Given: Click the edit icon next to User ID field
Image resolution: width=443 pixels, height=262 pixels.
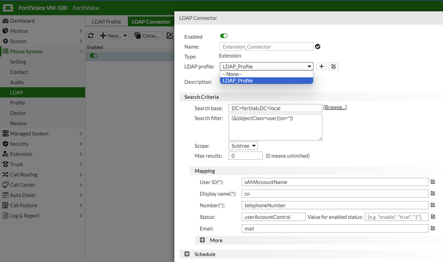Looking at the screenshot, I should click(x=433, y=182).
